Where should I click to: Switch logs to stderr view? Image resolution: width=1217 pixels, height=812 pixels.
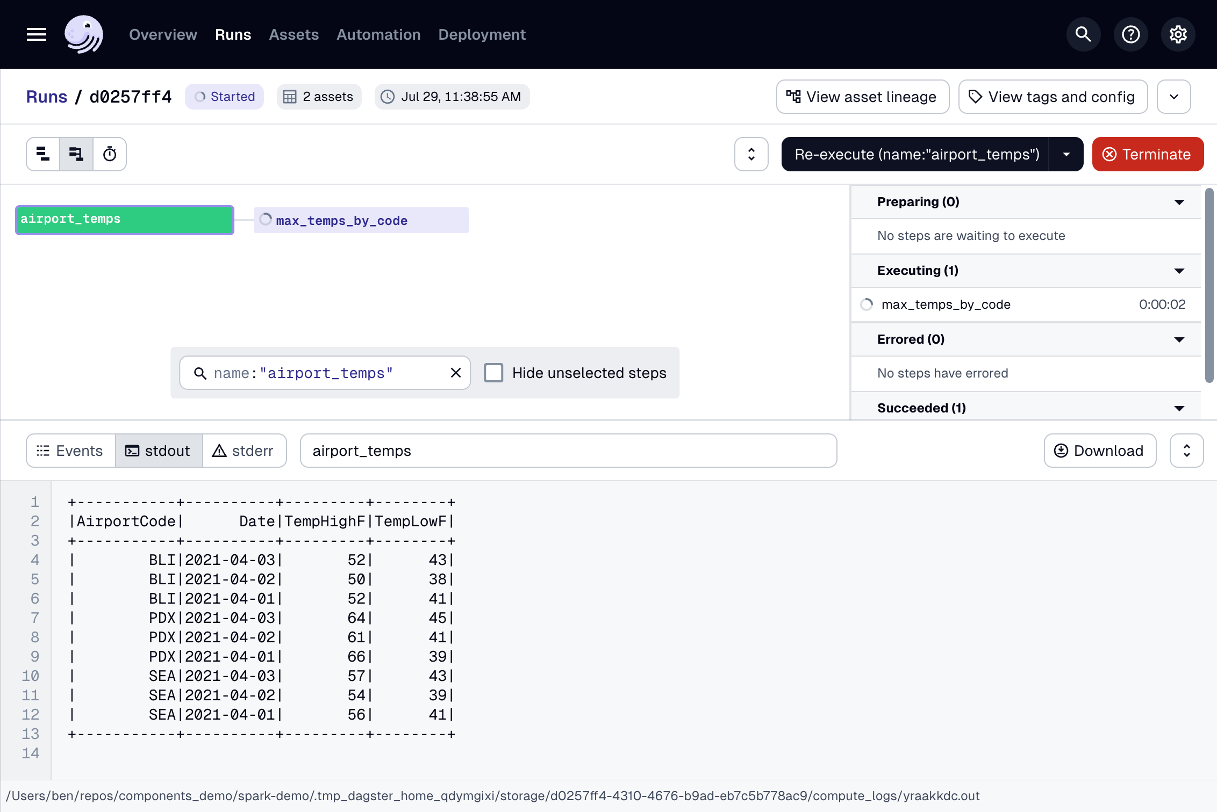click(x=244, y=451)
